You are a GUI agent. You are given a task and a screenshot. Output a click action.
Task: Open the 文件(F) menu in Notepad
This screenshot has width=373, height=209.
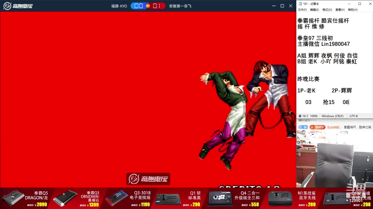tap(302, 10)
